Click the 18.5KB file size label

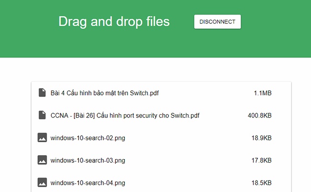261,183
